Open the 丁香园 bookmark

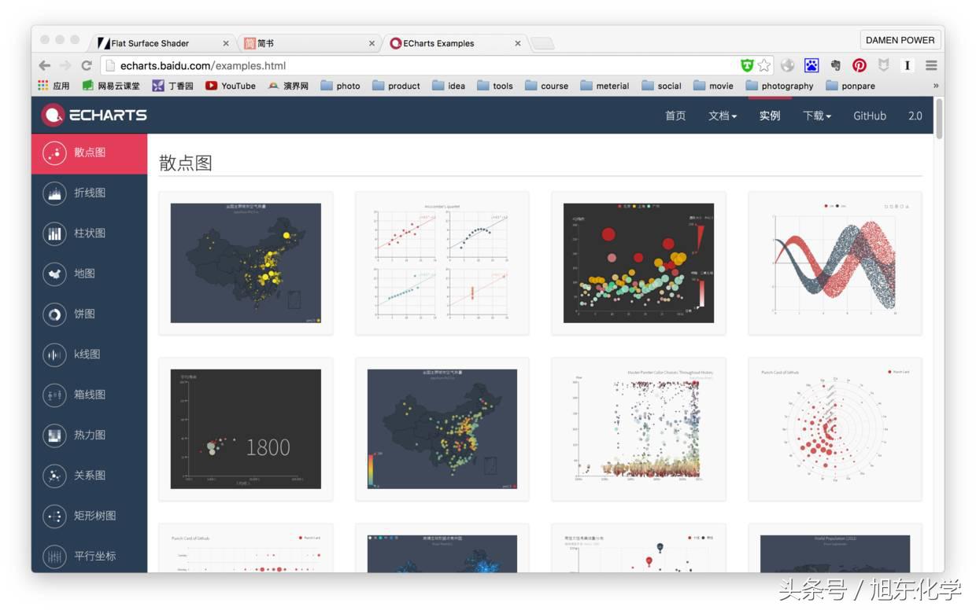(x=172, y=86)
